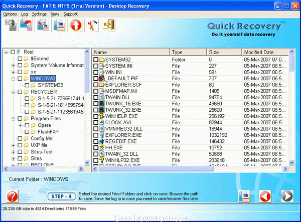Viewport: 301px width, 222px height.
Task: Open the Options menu
Action: (10, 14)
